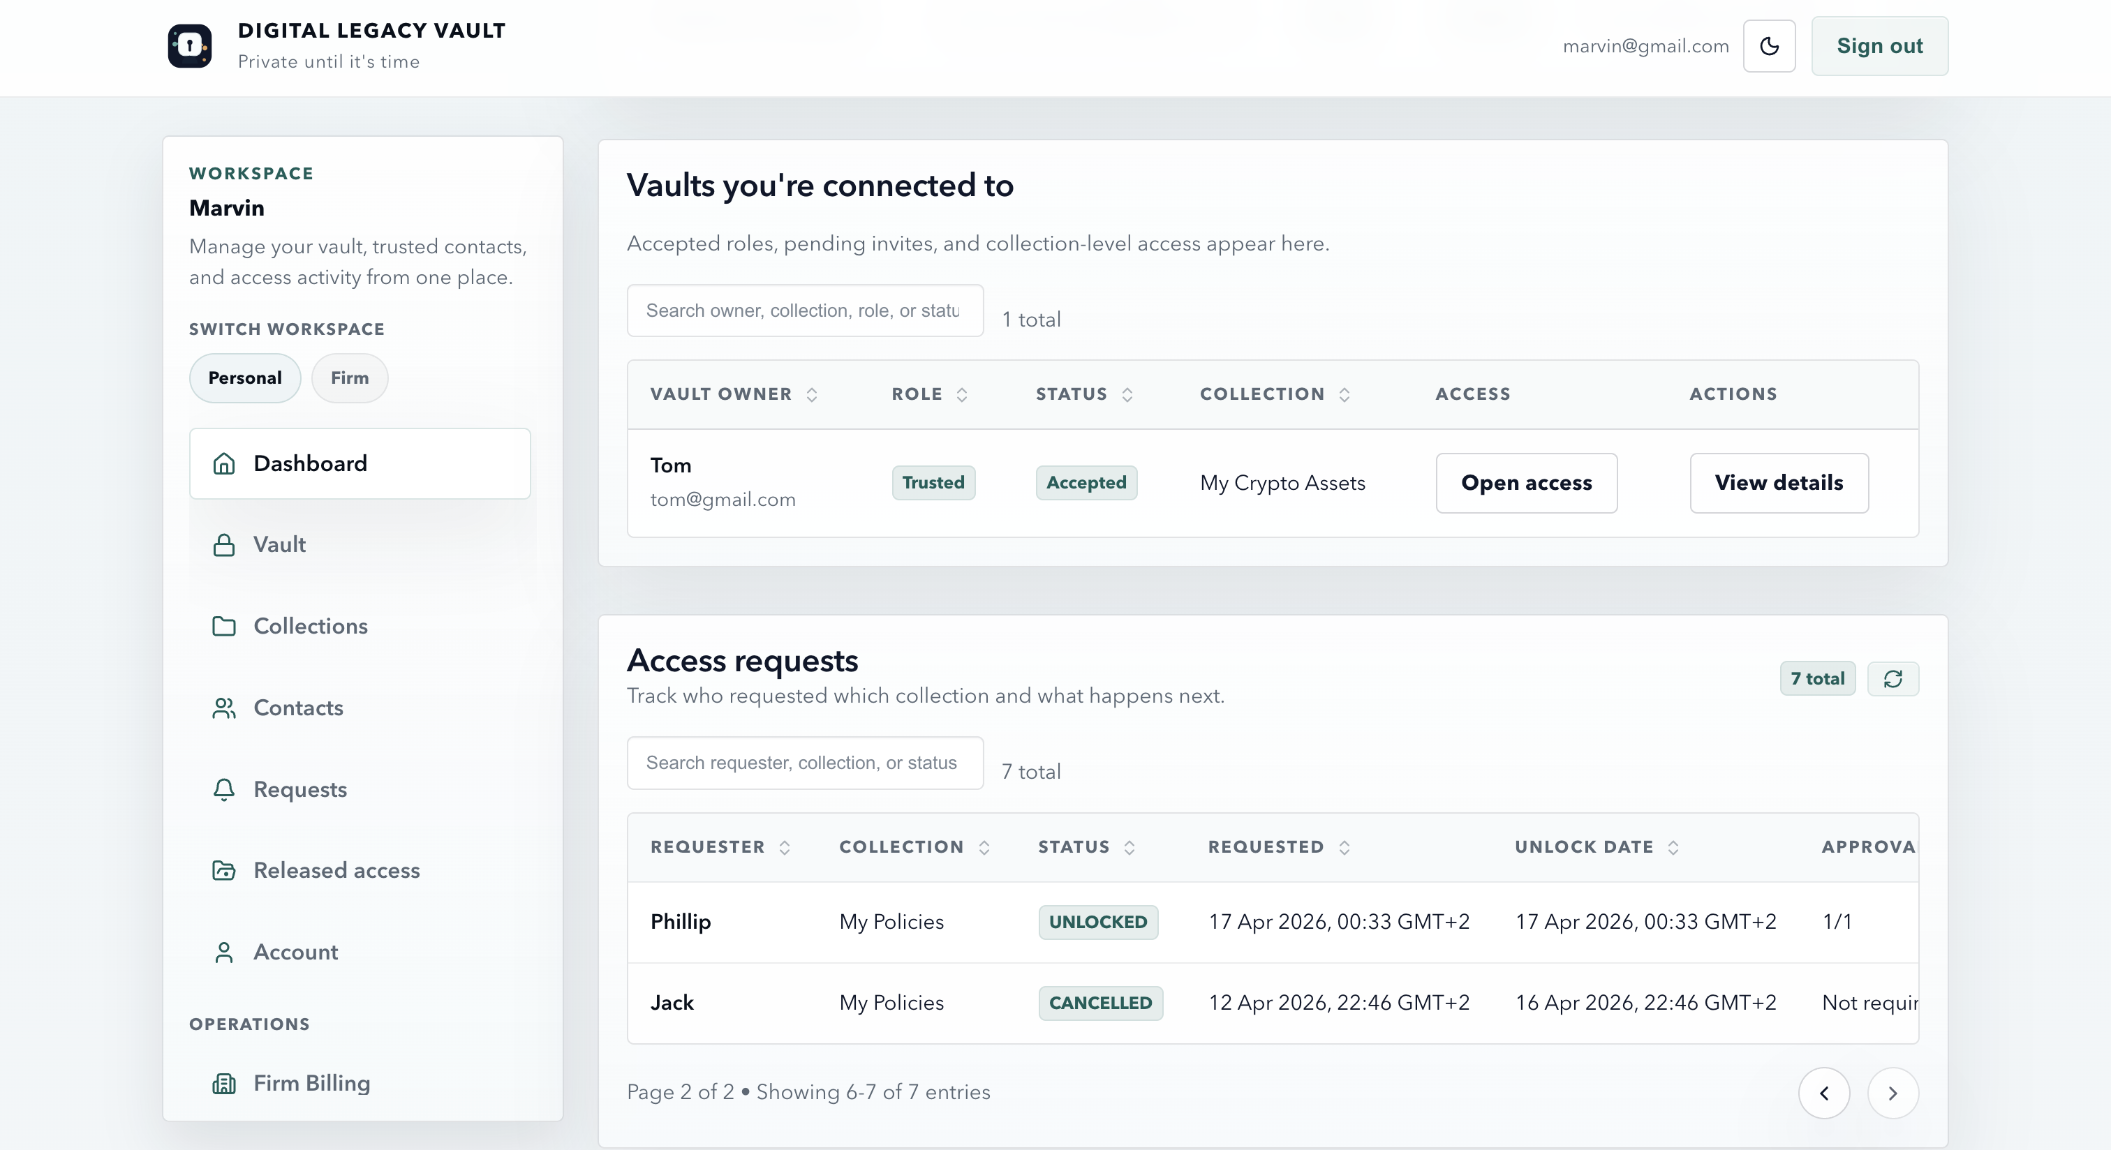Viewport: 2111px width, 1150px height.
Task: Switch to the Personal workspace
Action: pos(245,378)
